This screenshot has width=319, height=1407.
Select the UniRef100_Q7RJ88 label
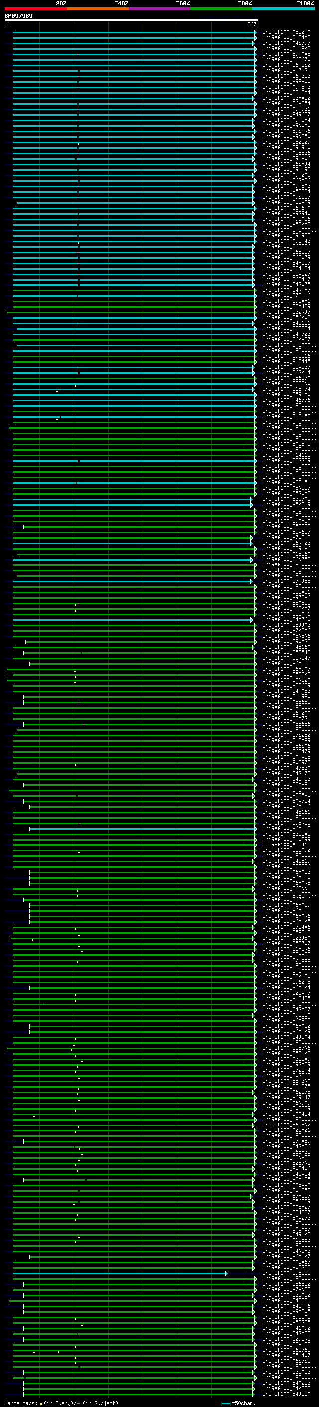[286, 581]
